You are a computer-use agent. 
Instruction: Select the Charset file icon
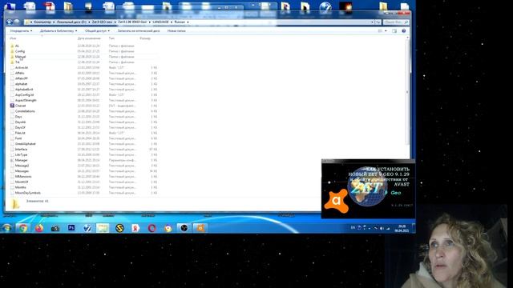click(x=12, y=106)
